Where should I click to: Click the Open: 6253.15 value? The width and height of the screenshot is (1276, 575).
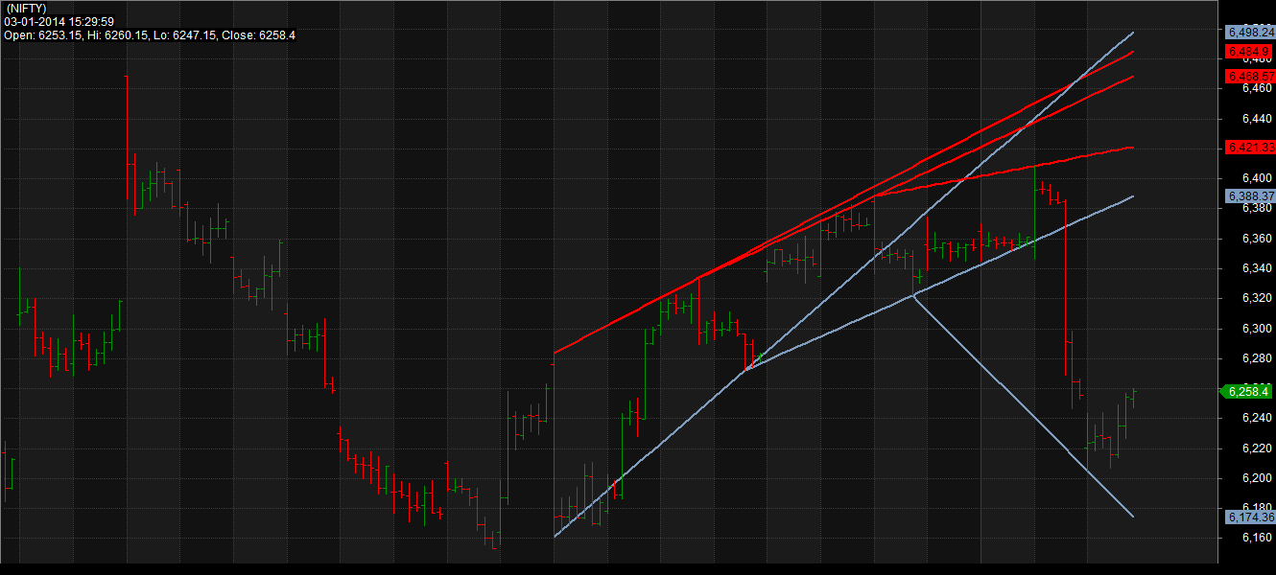pos(43,35)
